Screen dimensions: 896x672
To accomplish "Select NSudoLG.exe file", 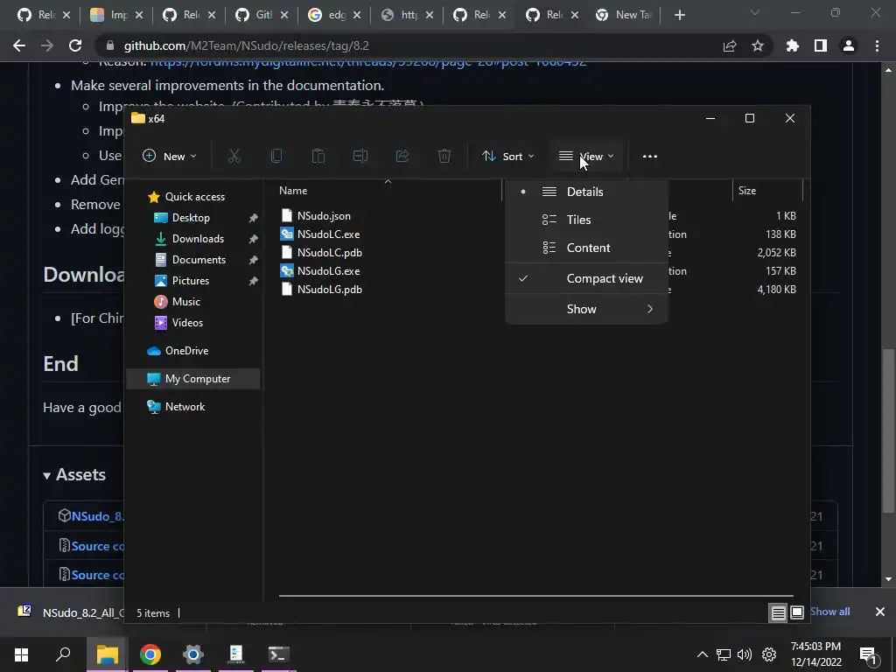I will click(x=328, y=271).
